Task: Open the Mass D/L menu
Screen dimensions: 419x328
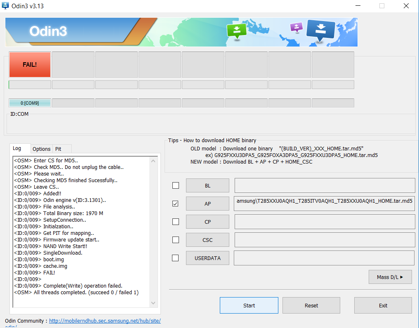Action: click(390, 277)
